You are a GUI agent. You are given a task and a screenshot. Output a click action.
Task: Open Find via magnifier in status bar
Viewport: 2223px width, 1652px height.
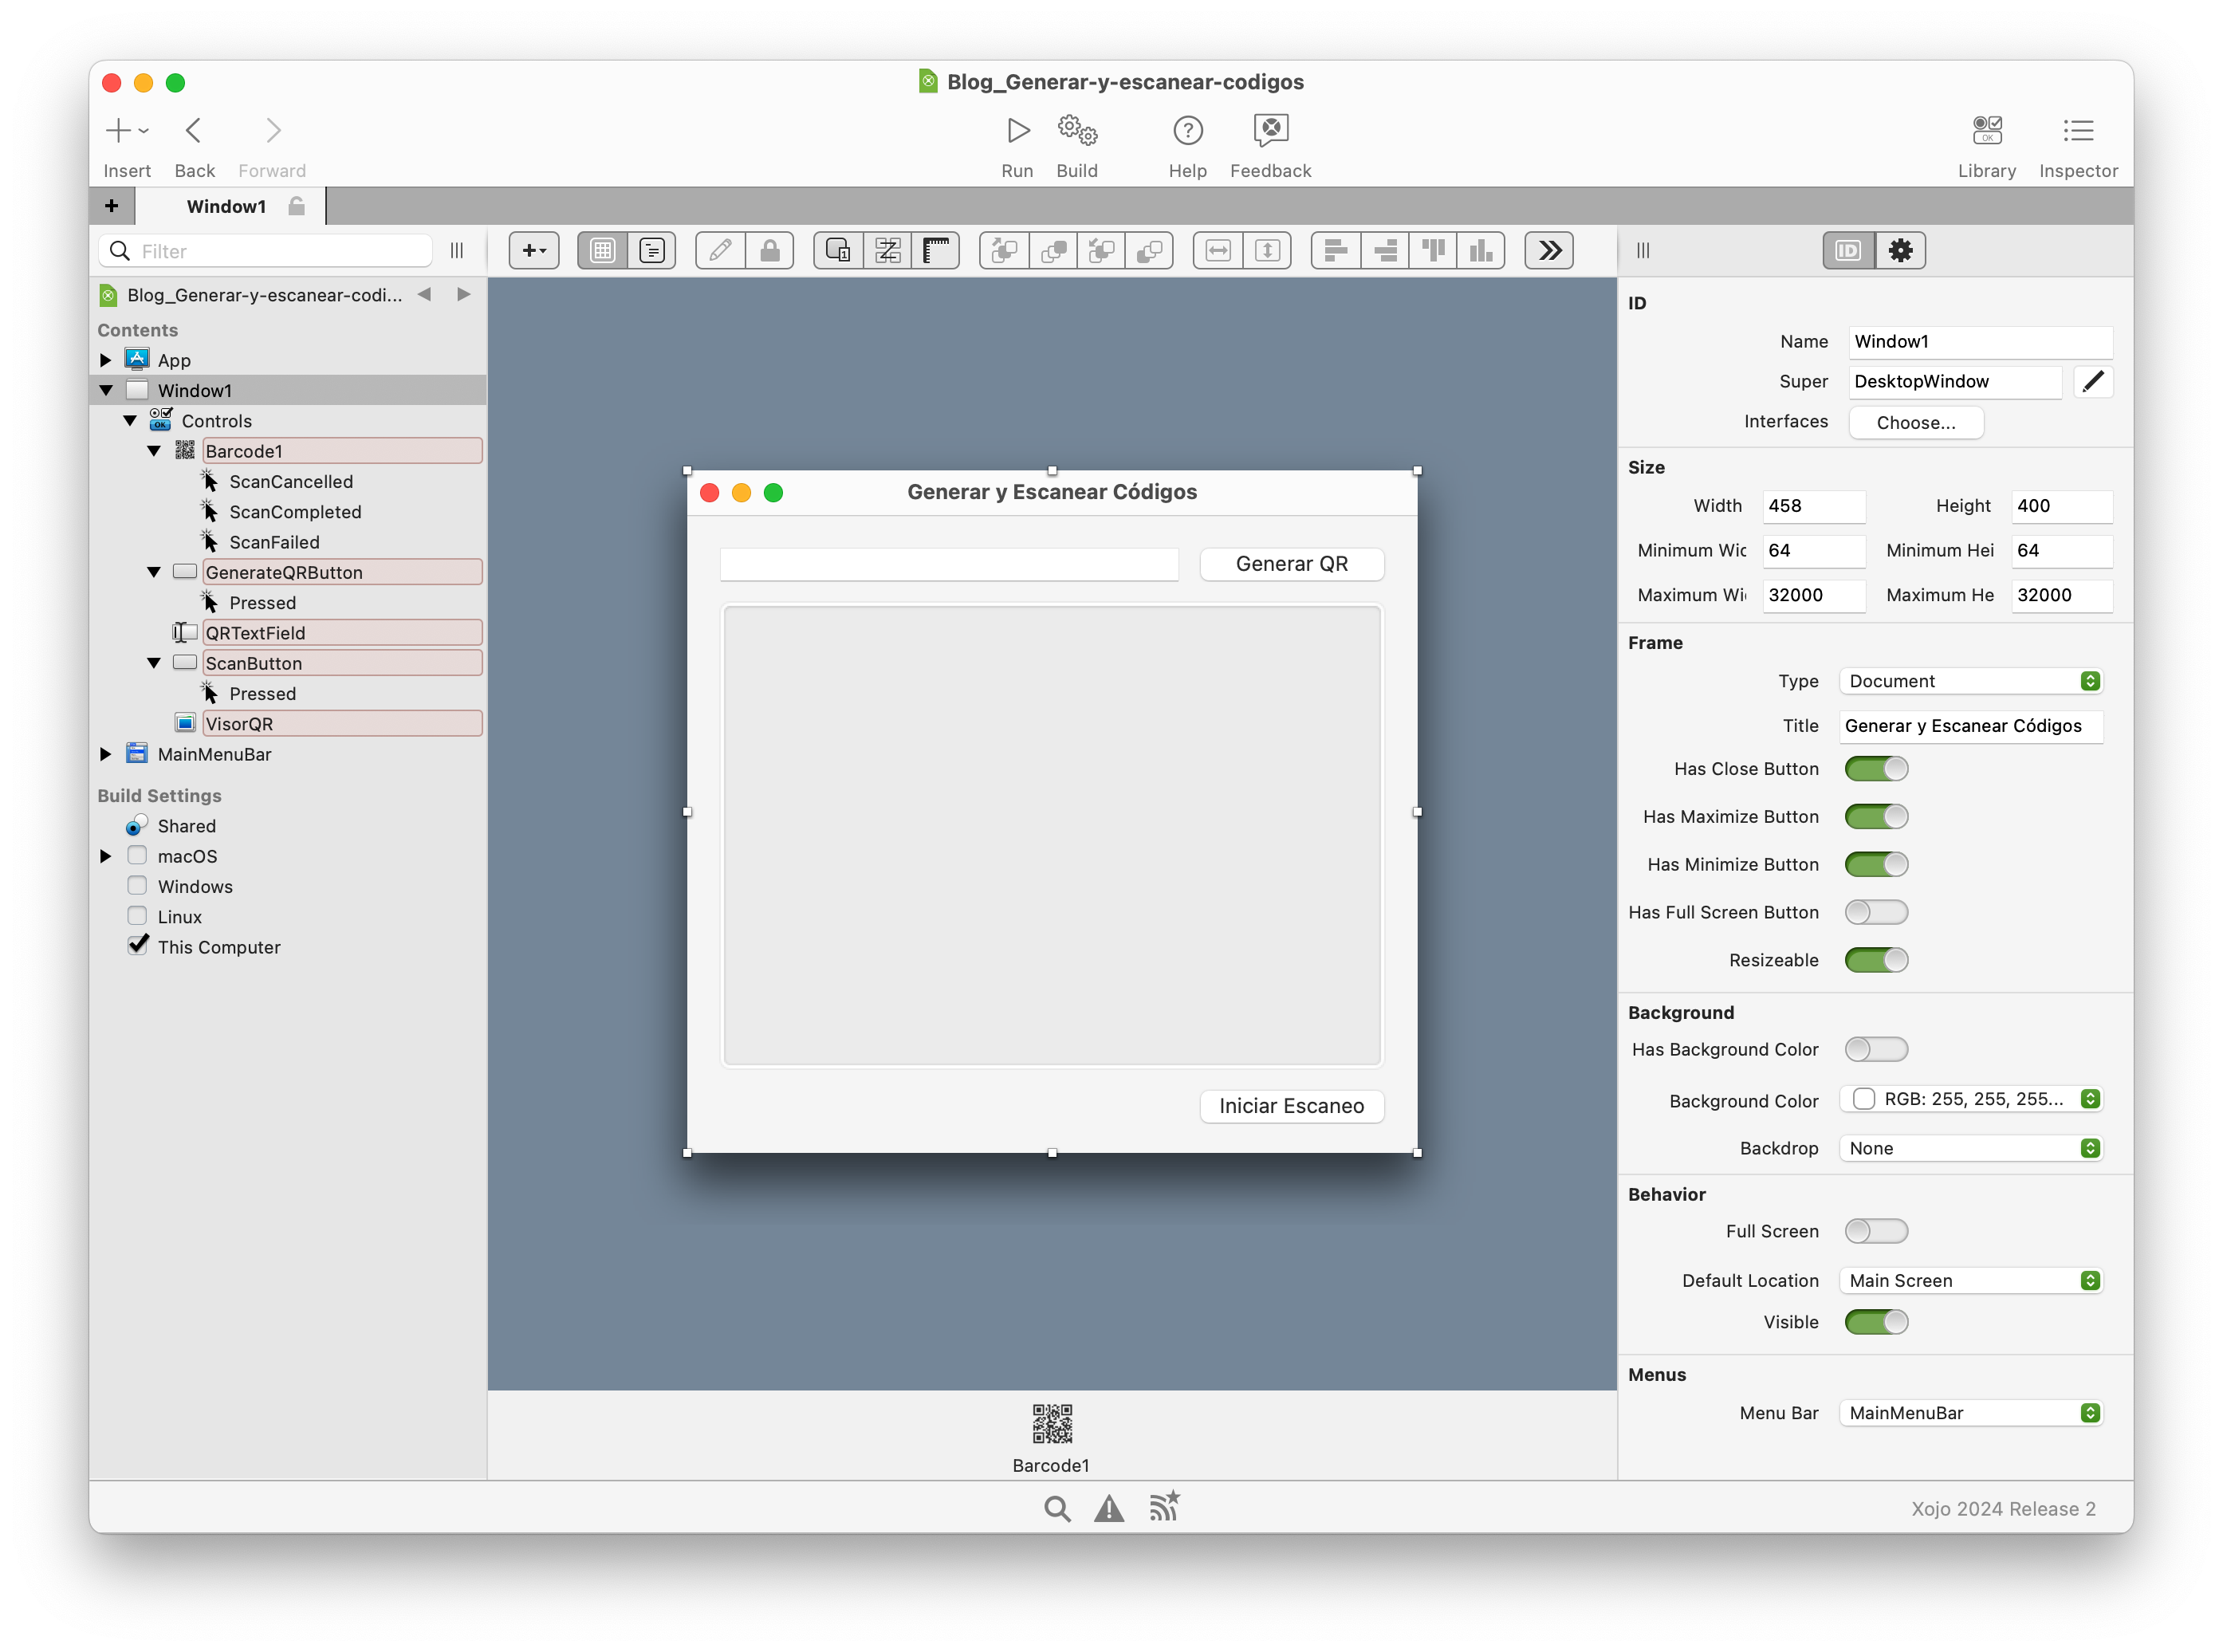(x=1057, y=1508)
